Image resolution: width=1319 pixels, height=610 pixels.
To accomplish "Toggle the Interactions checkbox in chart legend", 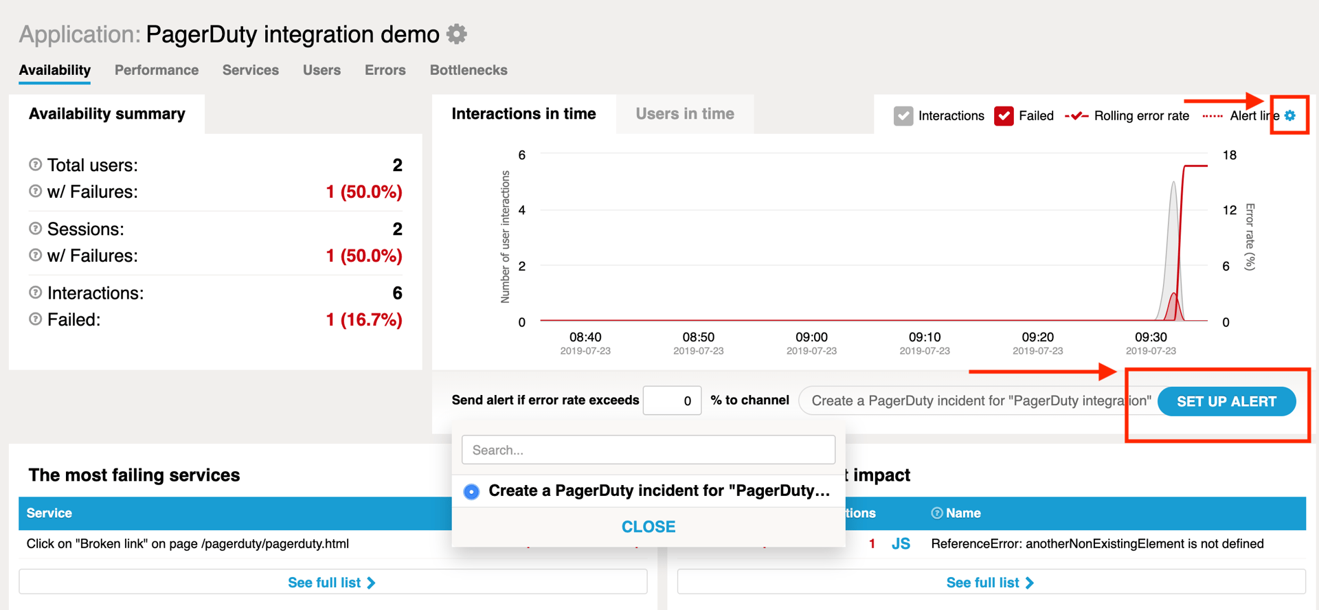I will tap(903, 115).
